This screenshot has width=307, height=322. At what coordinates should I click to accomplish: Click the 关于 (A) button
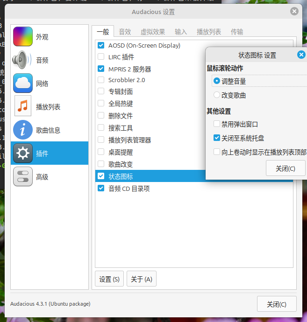(x=142, y=279)
